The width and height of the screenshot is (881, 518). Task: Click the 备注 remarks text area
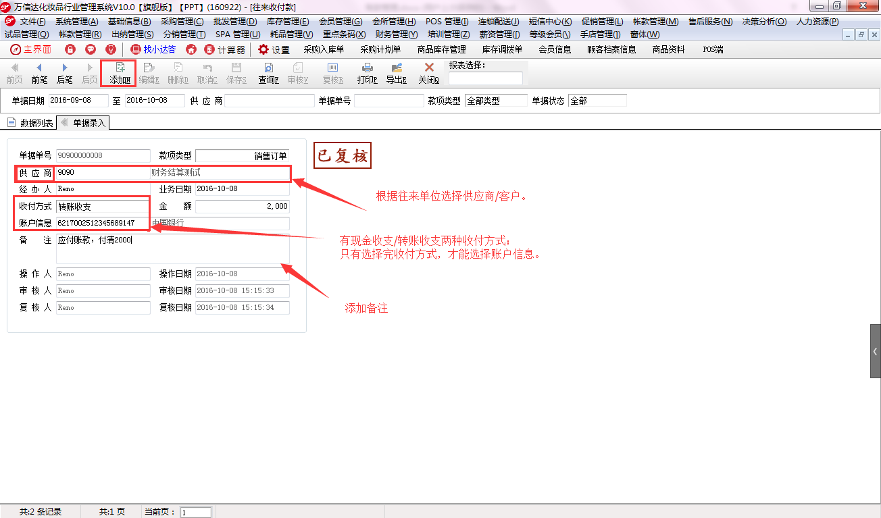coord(172,249)
